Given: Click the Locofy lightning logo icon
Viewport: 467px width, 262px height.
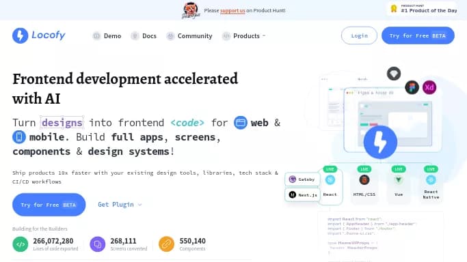Looking at the screenshot, I should click(x=21, y=35).
